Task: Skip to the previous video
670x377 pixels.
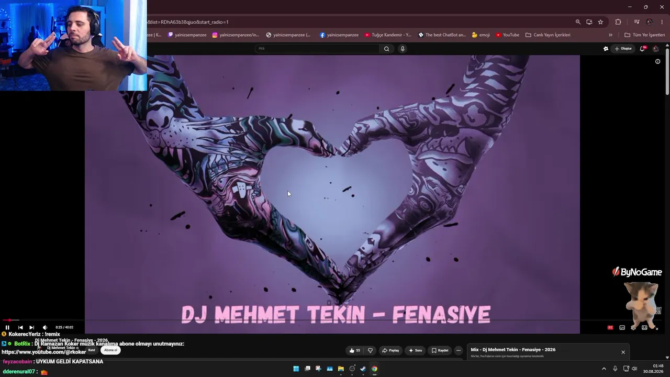Action: coord(20,327)
